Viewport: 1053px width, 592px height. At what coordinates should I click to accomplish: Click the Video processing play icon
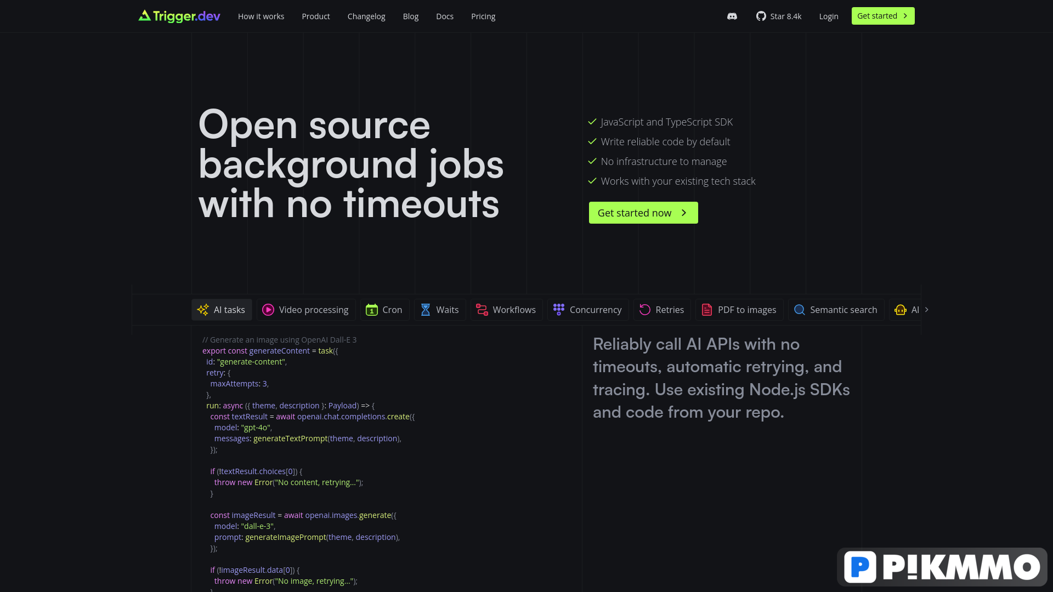(x=268, y=310)
